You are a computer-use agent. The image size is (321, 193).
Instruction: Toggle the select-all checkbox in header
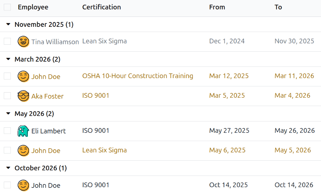point(7,7)
